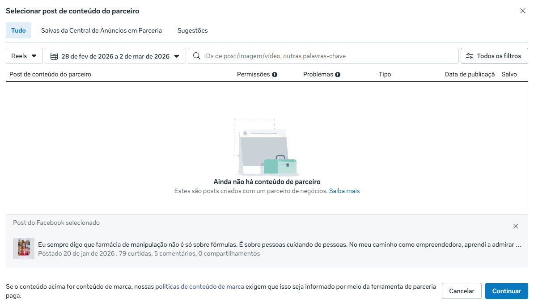Screen dimensions: 534x307
Task: Show info for Permissões column
Action: pyautogui.click(x=275, y=75)
